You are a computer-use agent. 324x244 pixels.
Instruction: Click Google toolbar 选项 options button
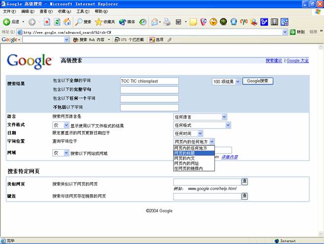click(157, 40)
